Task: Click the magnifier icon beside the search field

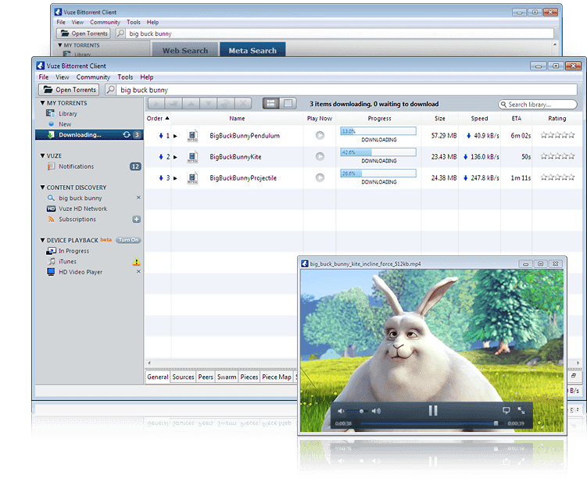Action: pos(110,90)
